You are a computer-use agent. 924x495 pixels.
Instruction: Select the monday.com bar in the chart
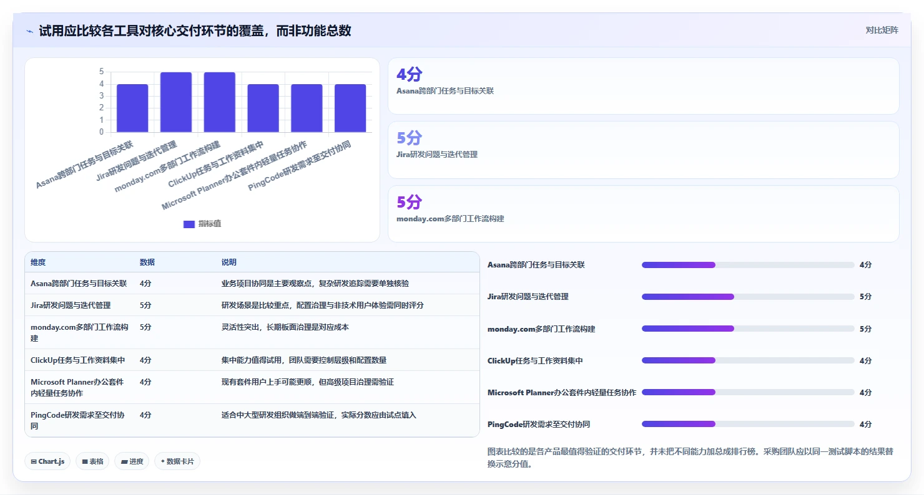(x=220, y=102)
